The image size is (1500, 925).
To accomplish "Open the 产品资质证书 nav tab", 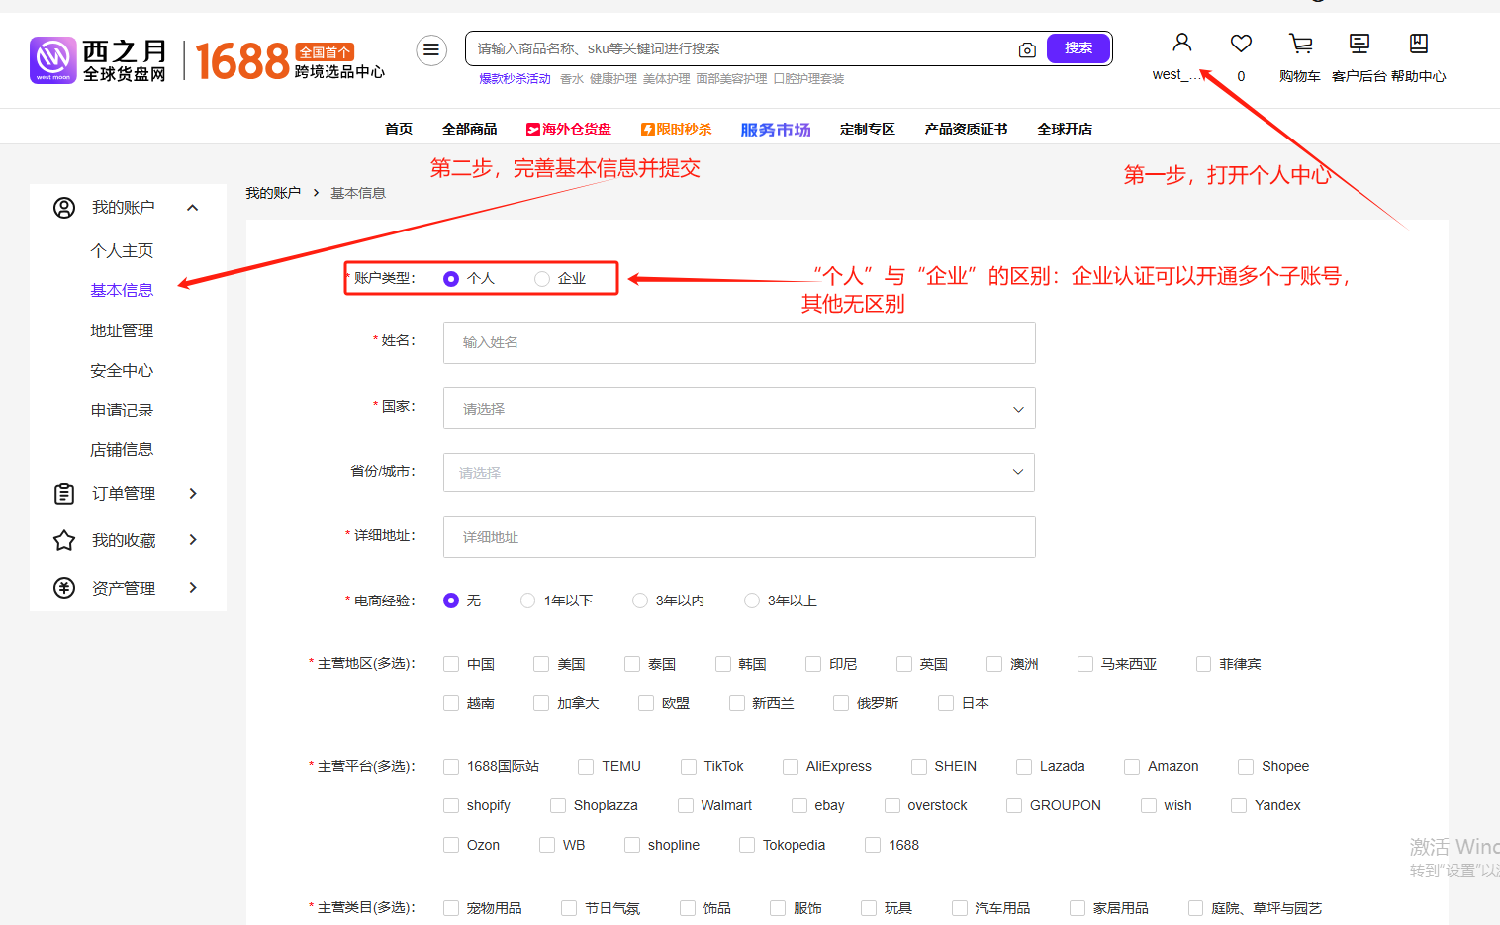I will [967, 129].
